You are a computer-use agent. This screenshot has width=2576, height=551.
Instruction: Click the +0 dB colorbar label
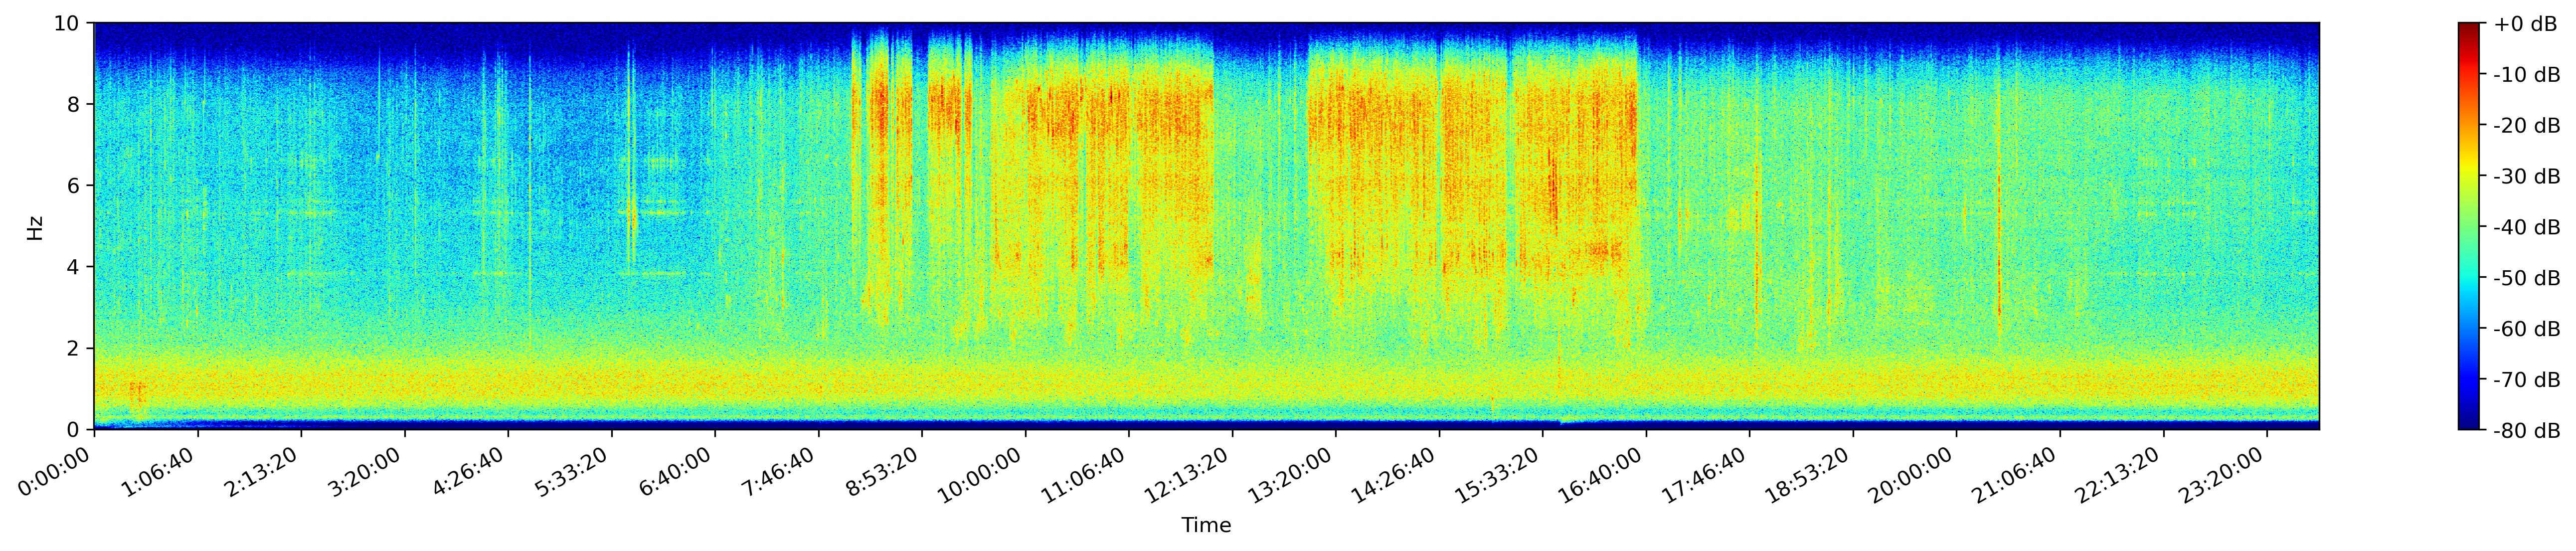(2525, 24)
